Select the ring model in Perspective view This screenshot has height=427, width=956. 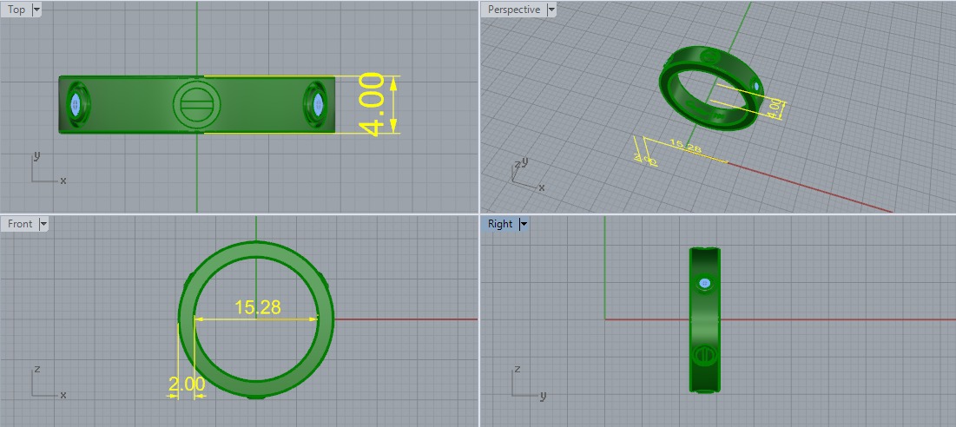(711, 87)
